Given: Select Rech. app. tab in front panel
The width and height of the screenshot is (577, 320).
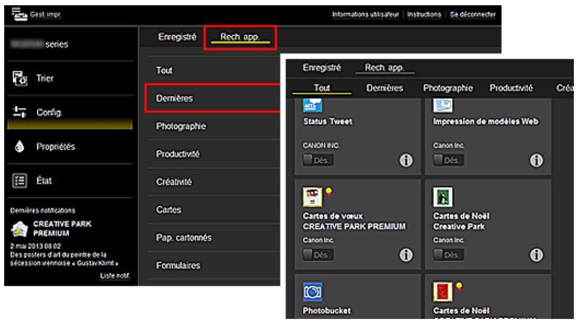Looking at the screenshot, I should coord(385,68).
